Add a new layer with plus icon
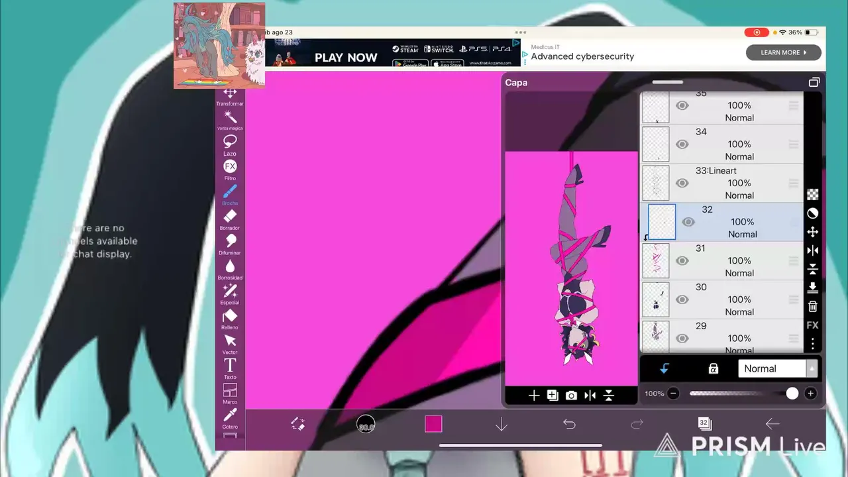 534,396
